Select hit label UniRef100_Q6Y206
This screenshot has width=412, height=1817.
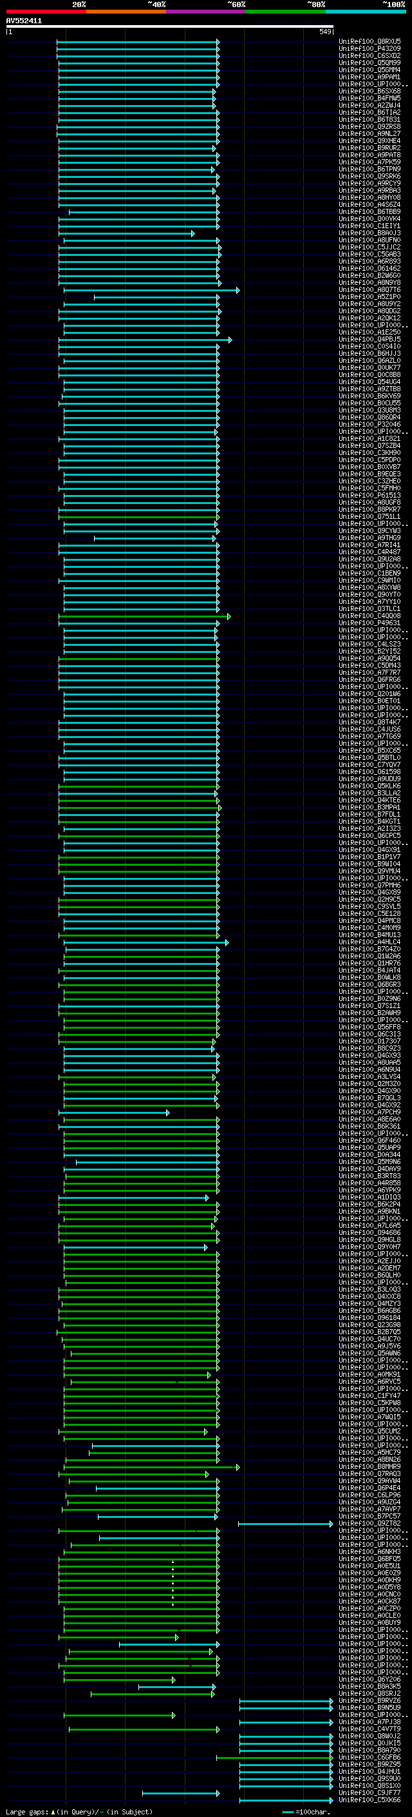point(370,1680)
